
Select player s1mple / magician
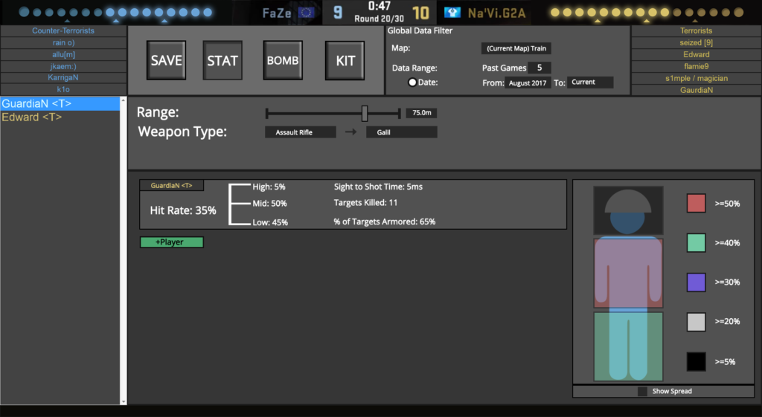coord(696,78)
